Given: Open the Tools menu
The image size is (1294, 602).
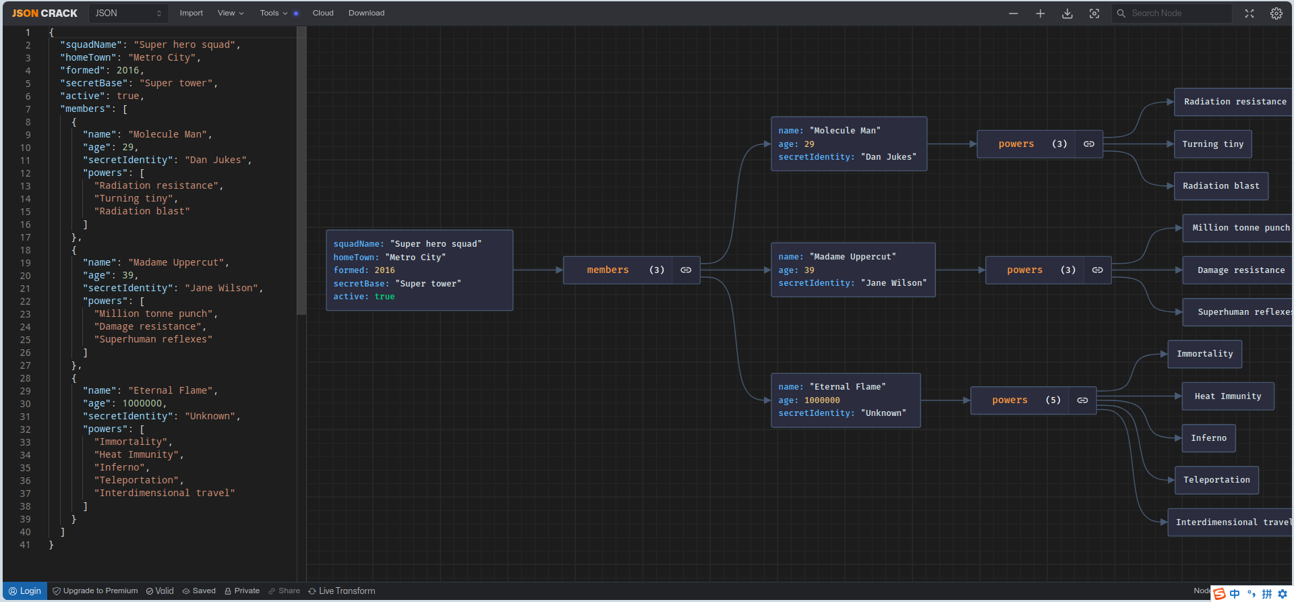Looking at the screenshot, I should 274,13.
